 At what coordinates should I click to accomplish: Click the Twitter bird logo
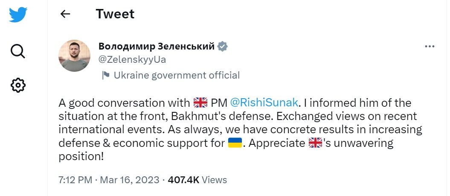coord(18,15)
